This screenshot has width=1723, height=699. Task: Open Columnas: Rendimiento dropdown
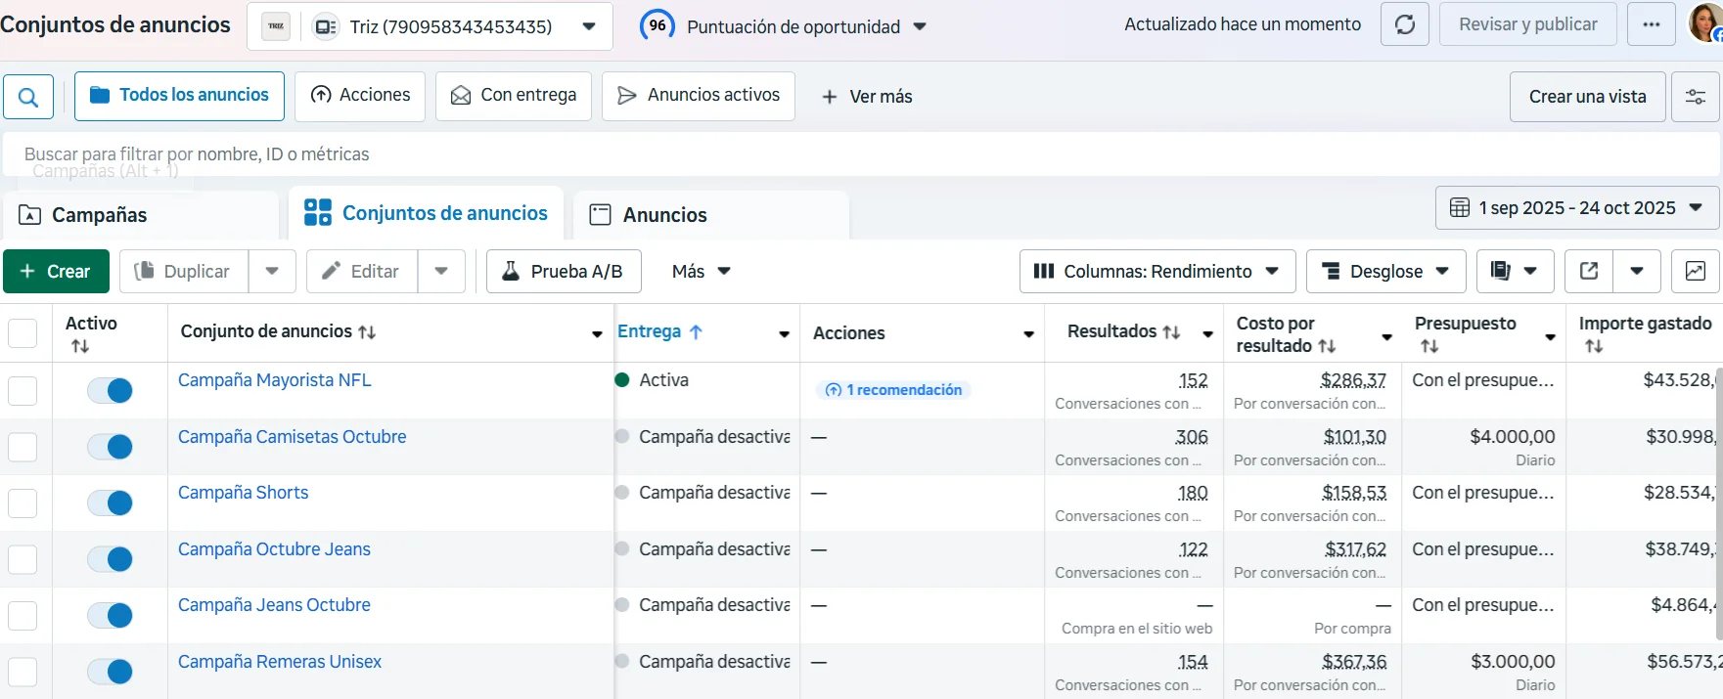point(1157,271)
